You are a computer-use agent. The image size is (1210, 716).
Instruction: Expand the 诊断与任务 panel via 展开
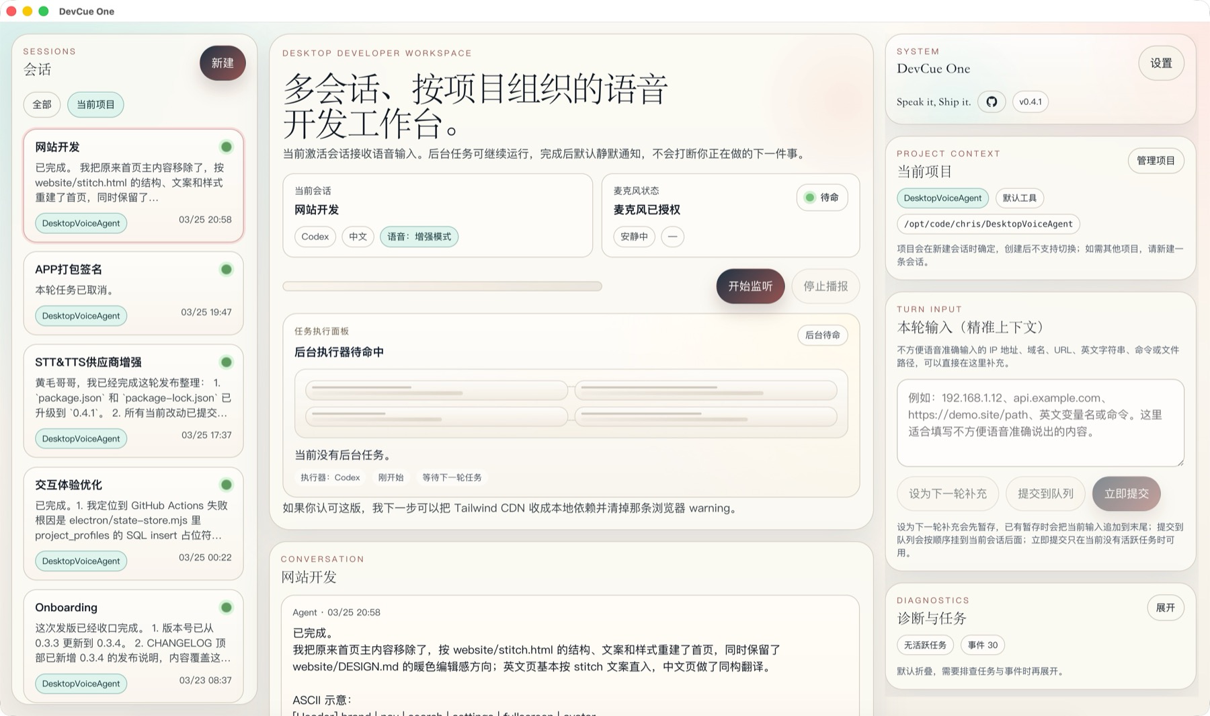pos(1166,607)
